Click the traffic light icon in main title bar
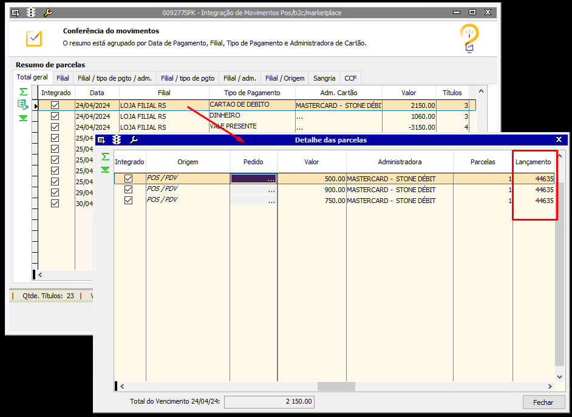 [x=31, y=13]
